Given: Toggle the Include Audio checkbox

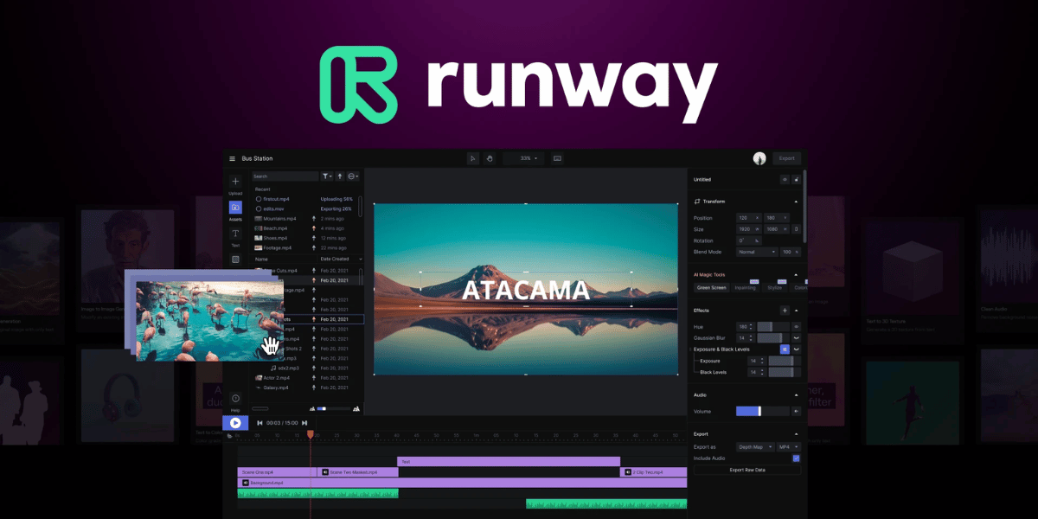Looking at the screenshot, I should click(x=797, y=458).
